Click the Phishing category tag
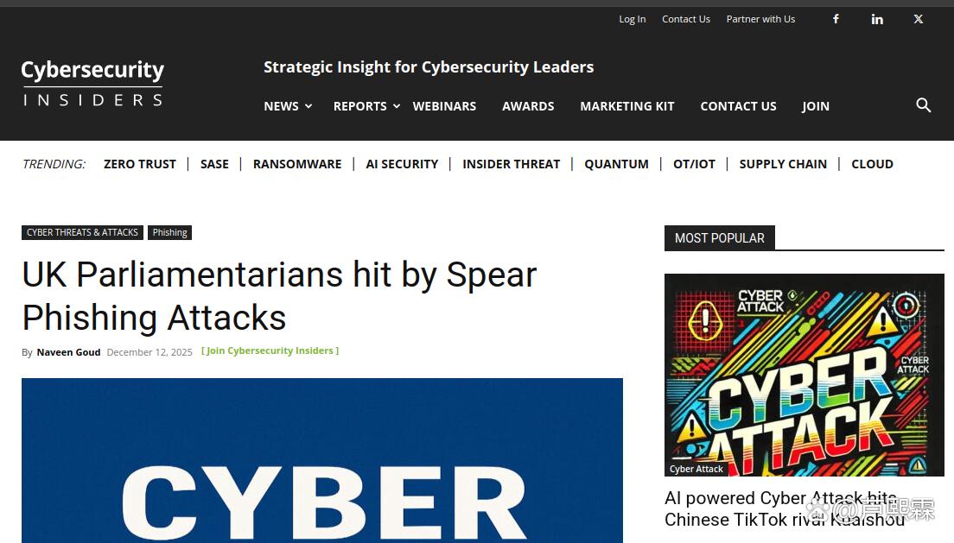 [169, 232]
